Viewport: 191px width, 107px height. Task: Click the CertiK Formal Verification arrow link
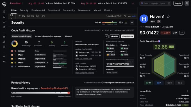(127, 60)
